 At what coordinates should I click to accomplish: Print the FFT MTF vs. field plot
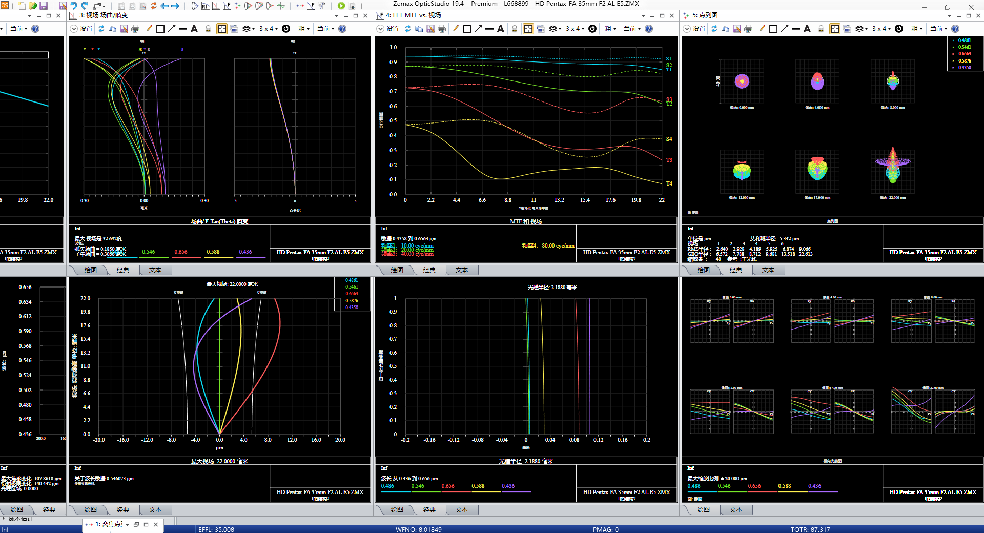pyautogui.click(x=442, y=29)
